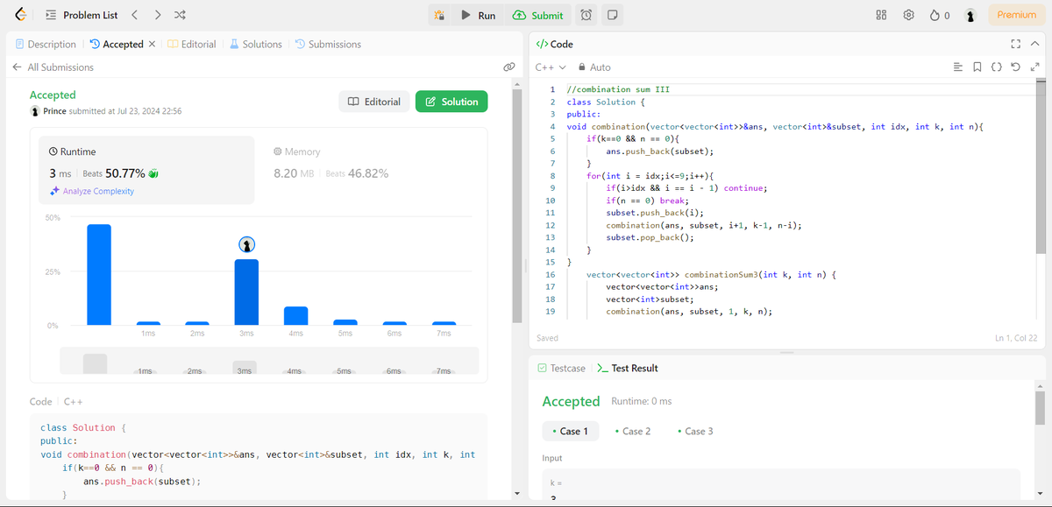The image size is (1052, 507).
Task: Open the Editorial button in submission panel
Action: 374,102
